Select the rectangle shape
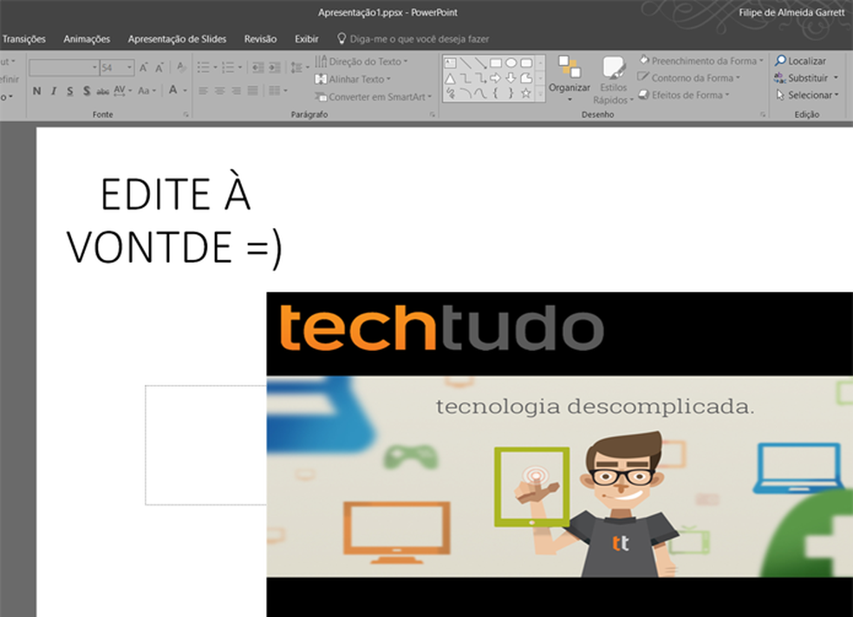Screen dimensions: 853x617 (496, 63)
